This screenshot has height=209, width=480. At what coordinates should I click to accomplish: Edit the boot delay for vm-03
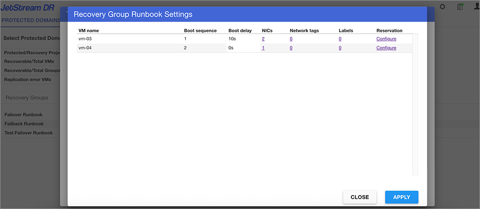[243, 39]
